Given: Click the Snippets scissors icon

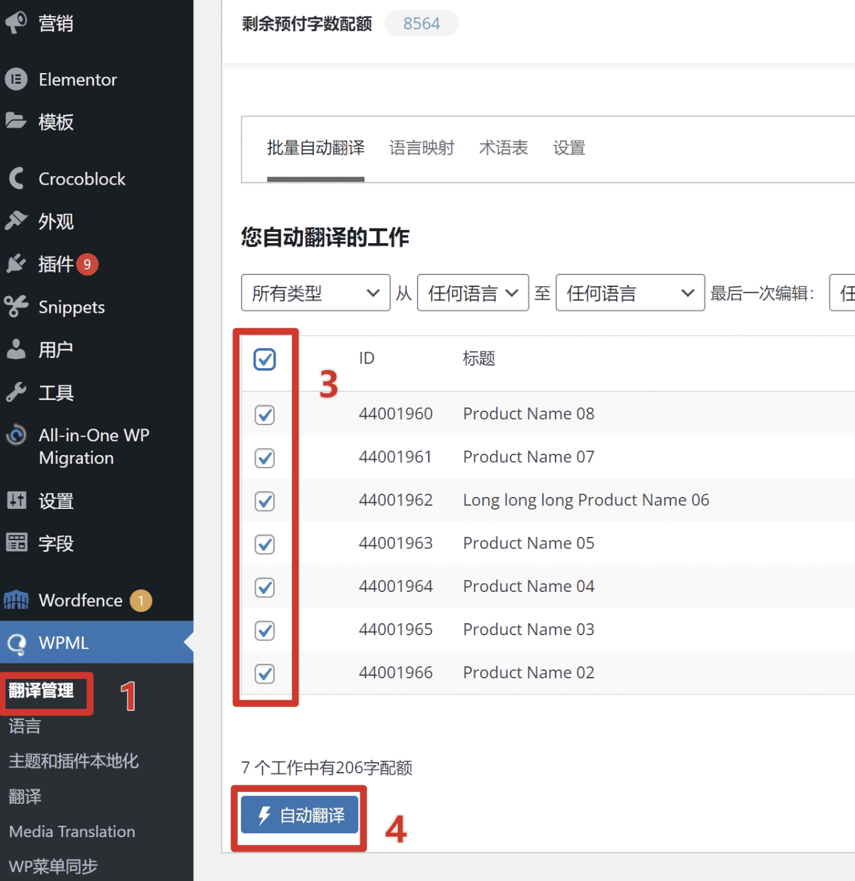Looking at the screenshot, I should [x=17, y=306].
